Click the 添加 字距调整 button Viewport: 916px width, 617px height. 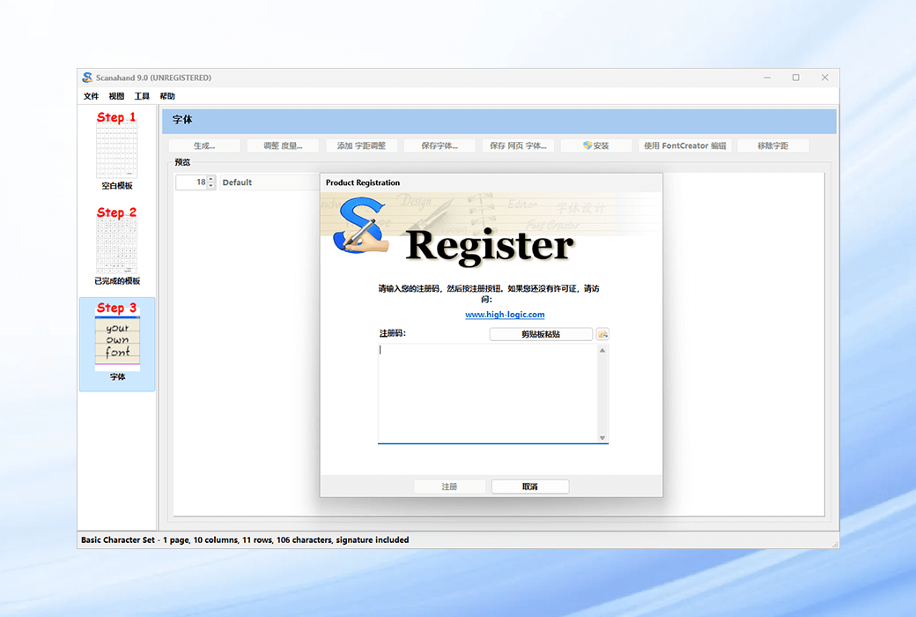point(361,145)
